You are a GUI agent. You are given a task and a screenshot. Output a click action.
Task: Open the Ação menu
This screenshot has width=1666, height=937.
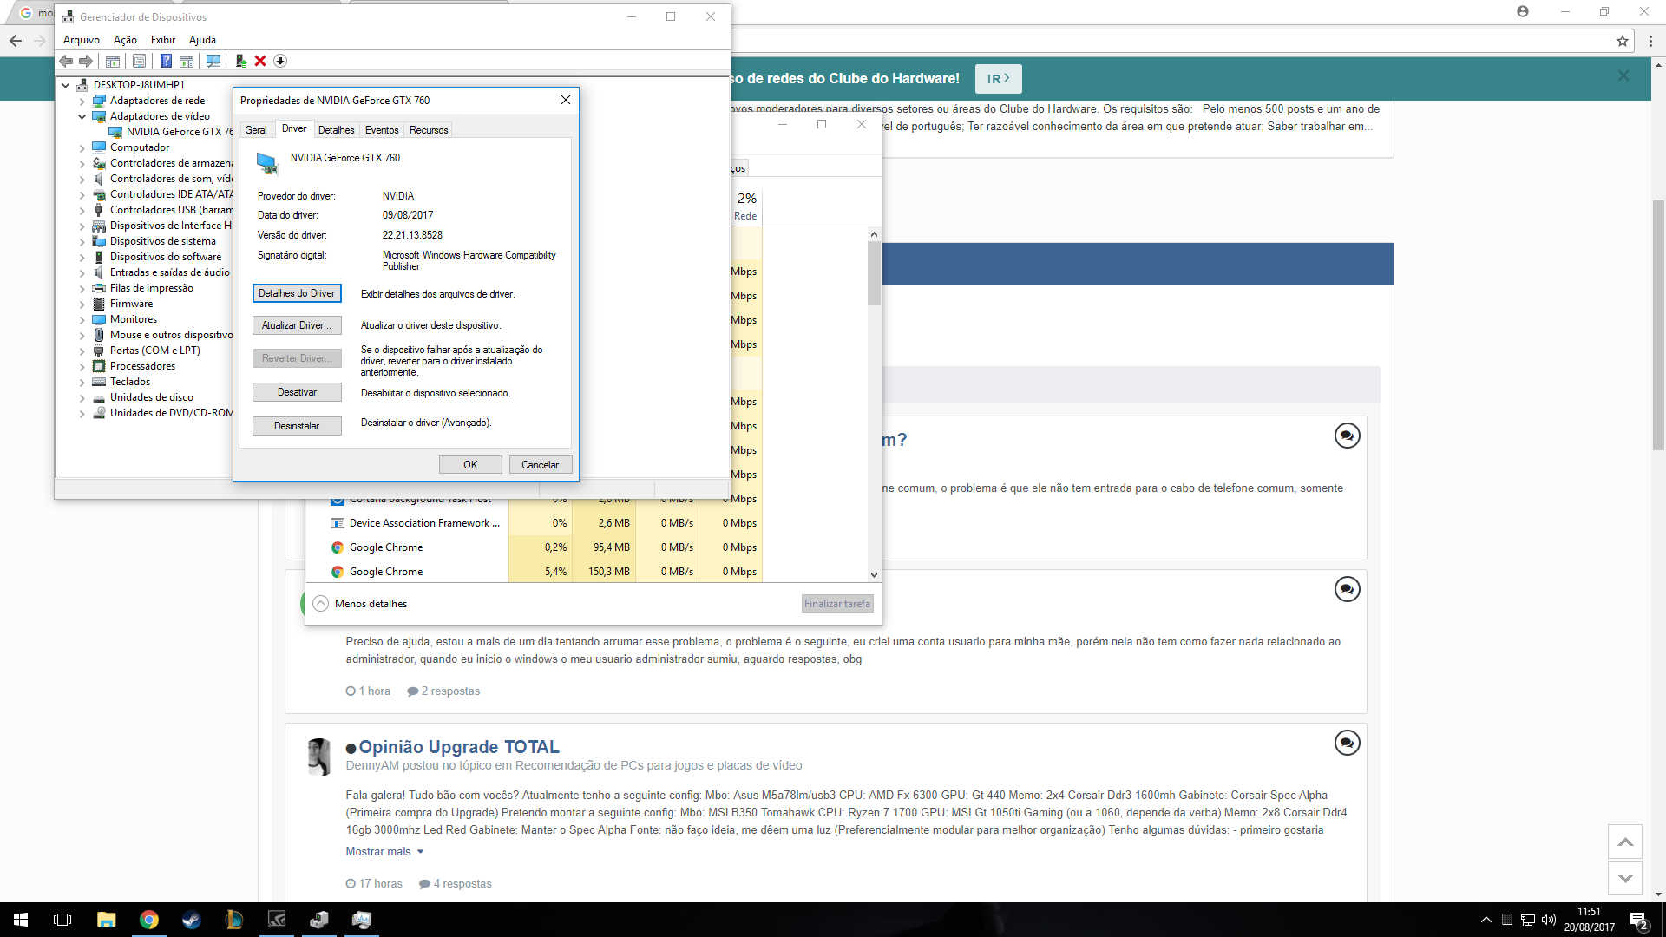[125, 40]
